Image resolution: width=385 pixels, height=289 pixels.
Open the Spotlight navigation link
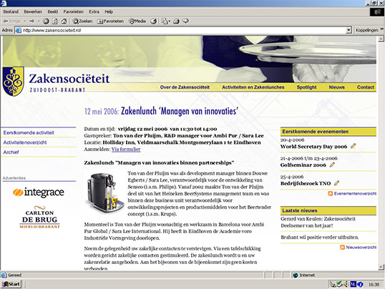click(x=307, y=87)
